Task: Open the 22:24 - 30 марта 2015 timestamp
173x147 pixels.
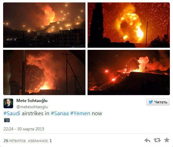Action: tap(24, 129)
